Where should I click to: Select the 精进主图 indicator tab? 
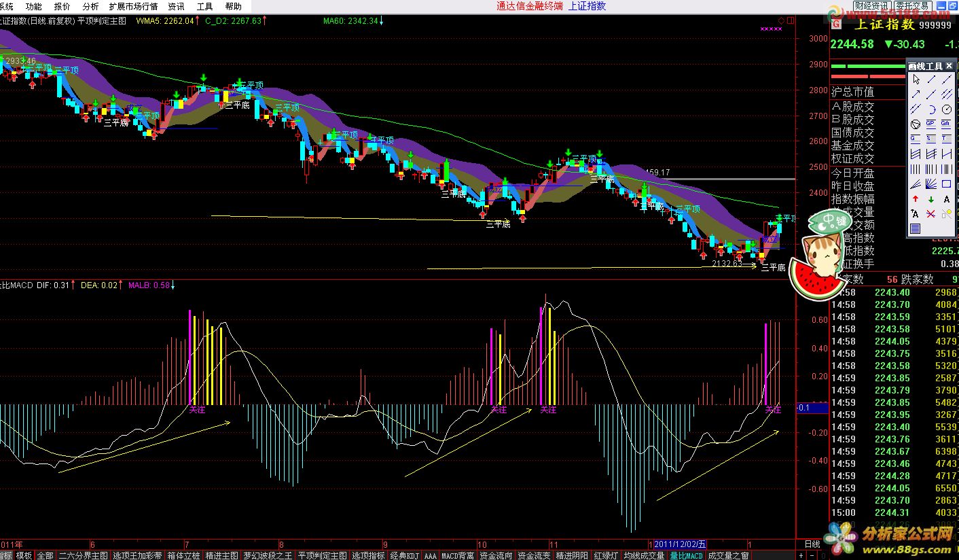click(x=221, y=555)
